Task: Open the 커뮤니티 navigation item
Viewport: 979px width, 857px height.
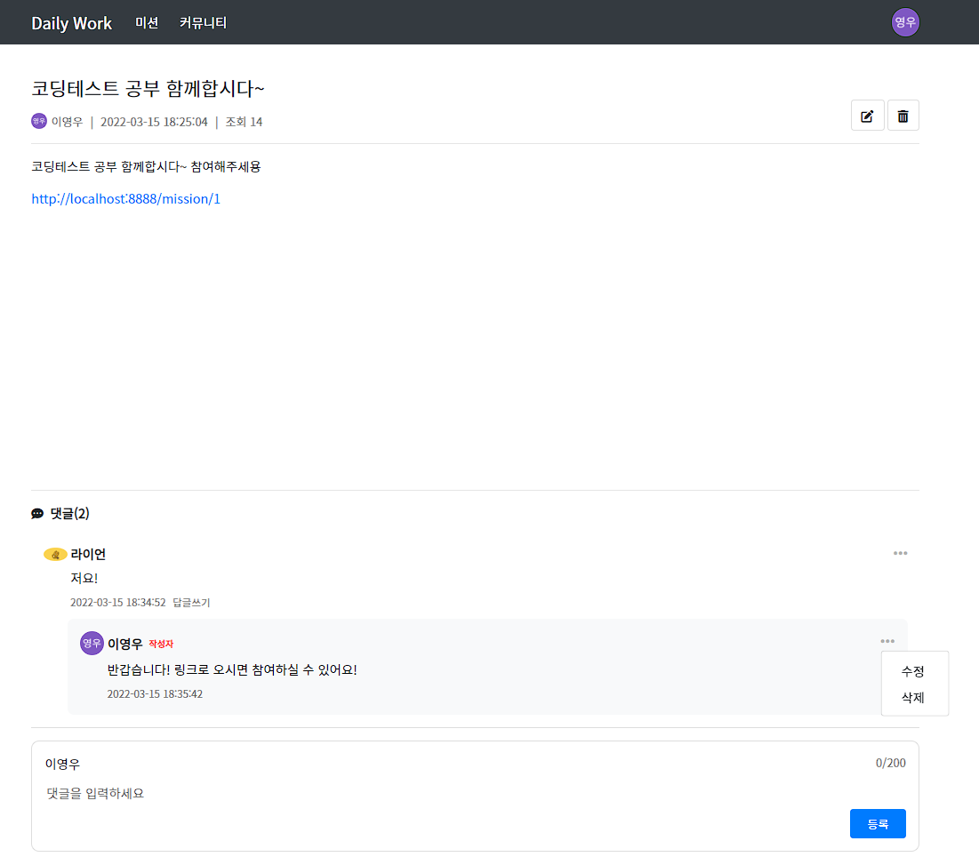Action: pyautogui.click(x=203, y=23)
